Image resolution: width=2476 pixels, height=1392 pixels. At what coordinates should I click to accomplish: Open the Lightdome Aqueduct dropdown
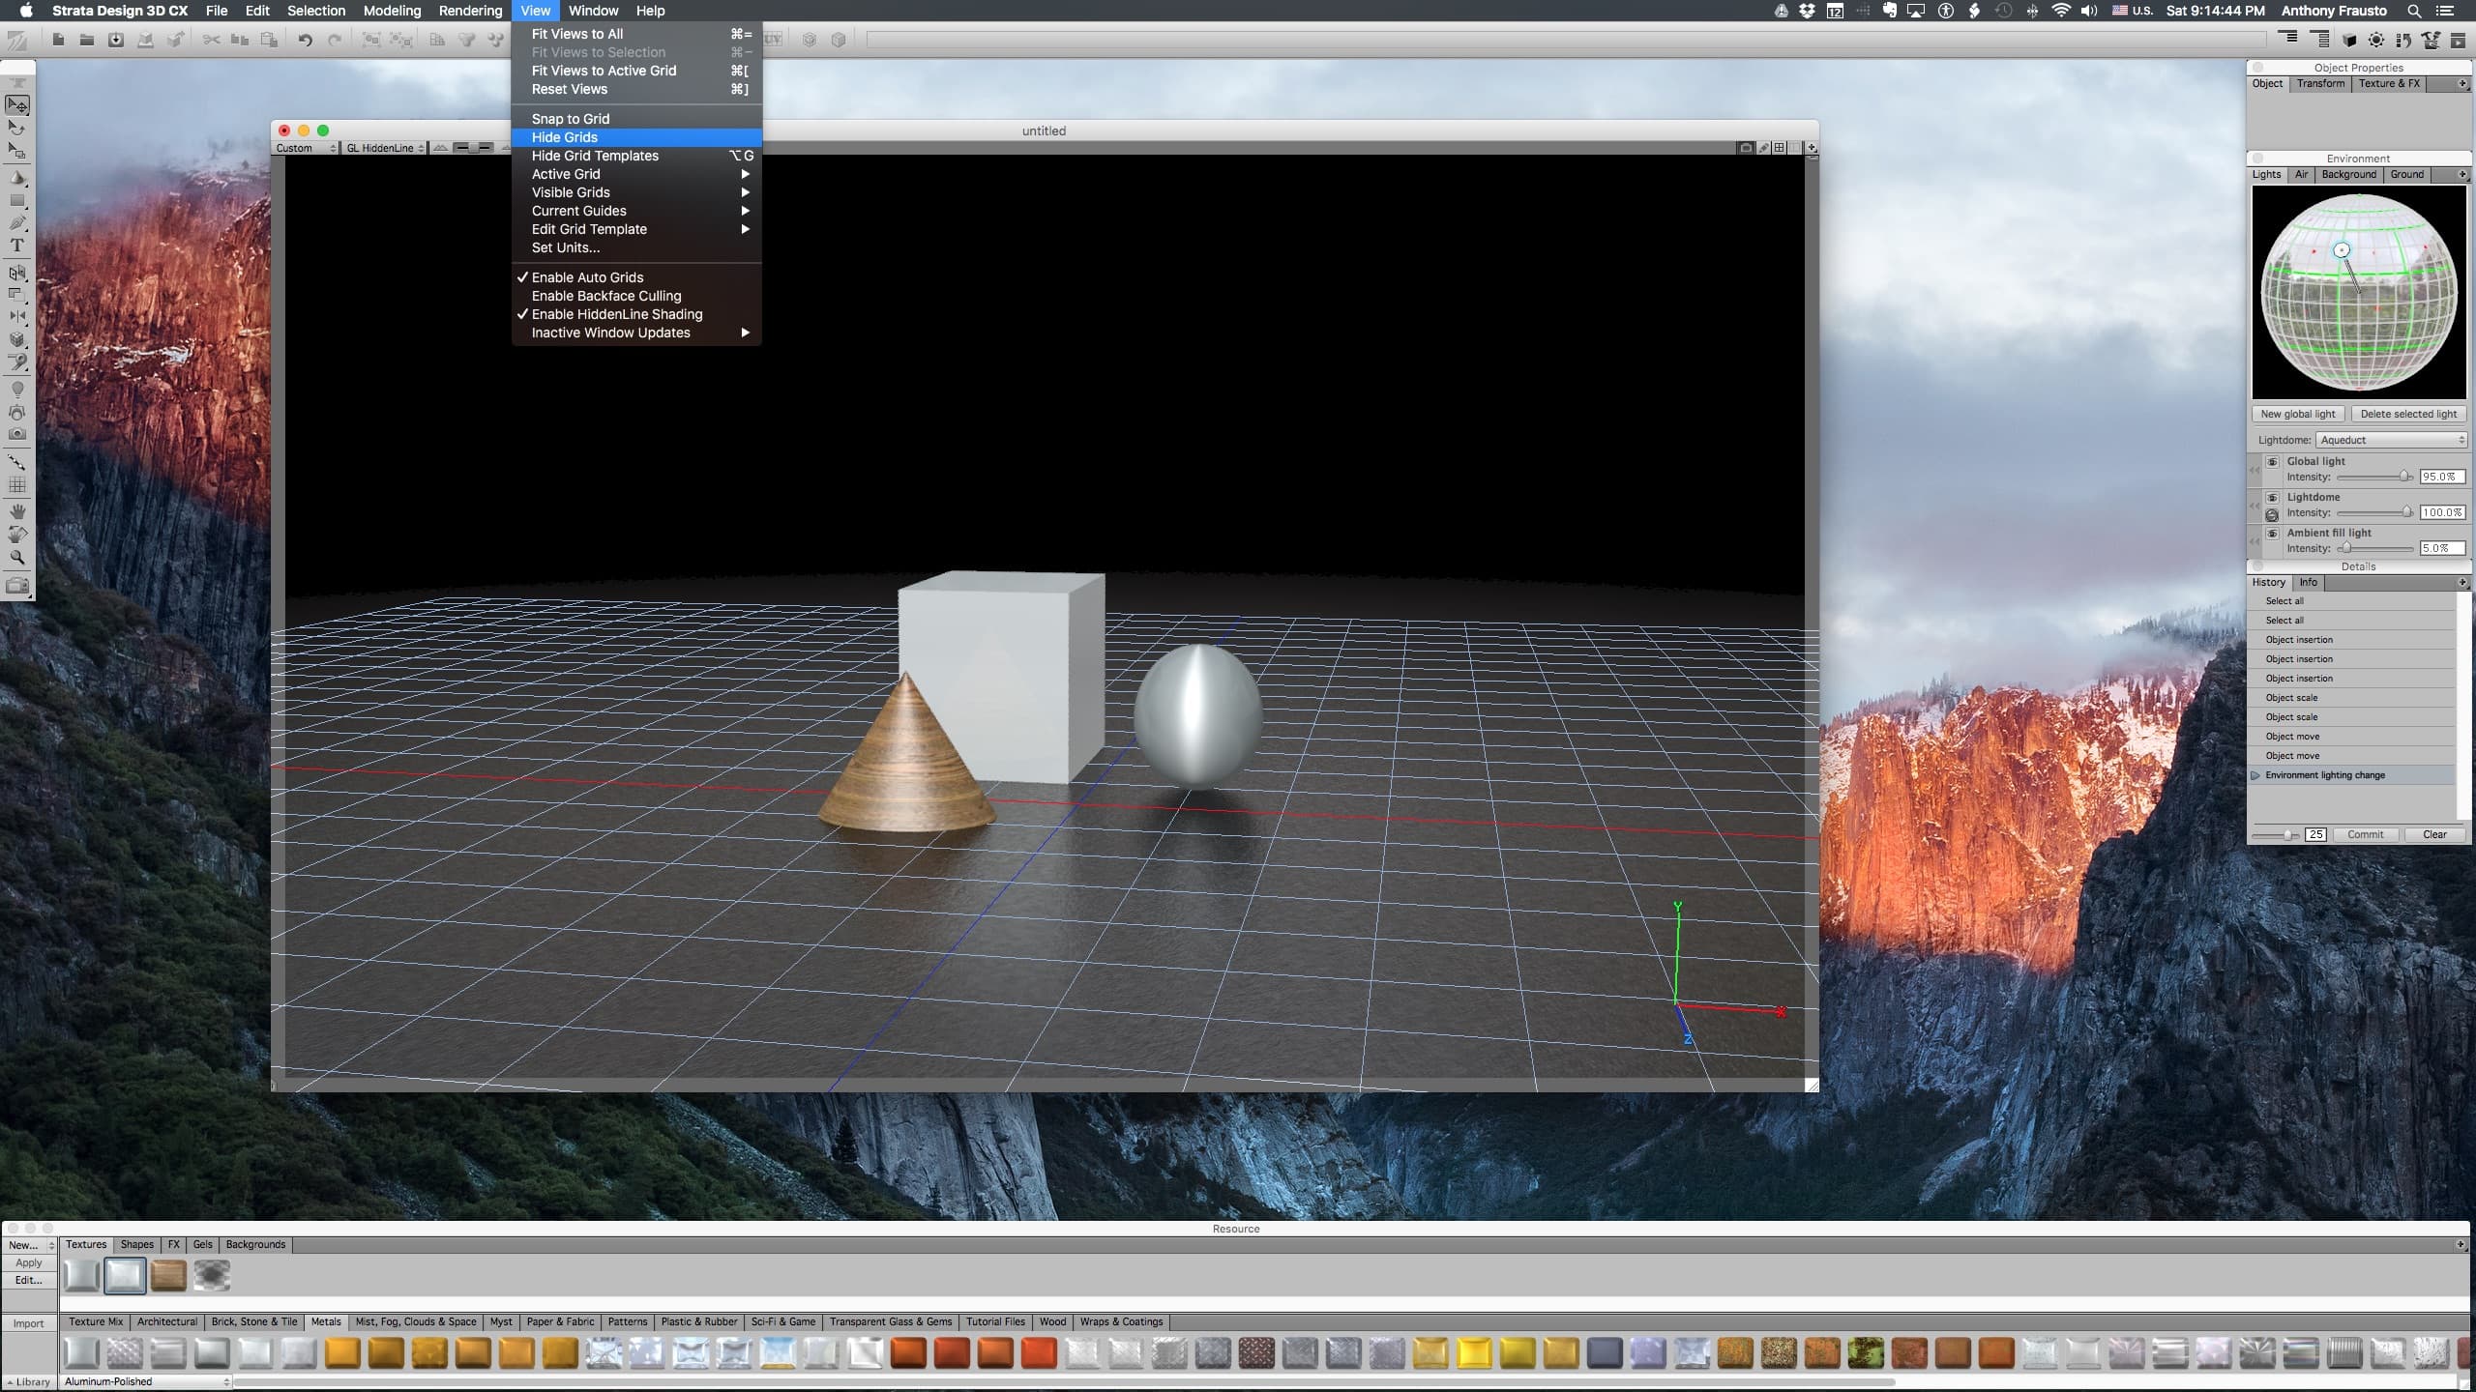[x=2391, y=440]
